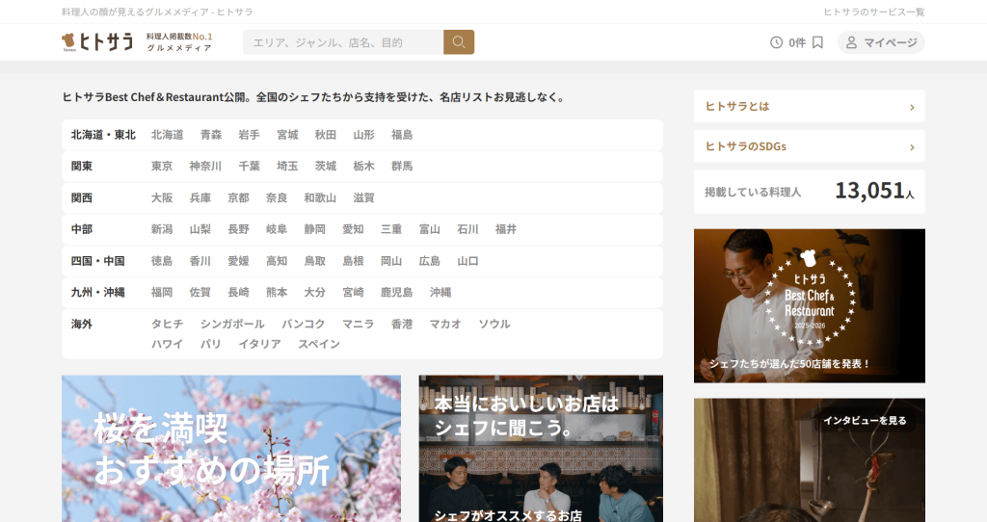Open 福岡 restaurant listings
This screenshot has width=987, height=522.
pos(162,293)
